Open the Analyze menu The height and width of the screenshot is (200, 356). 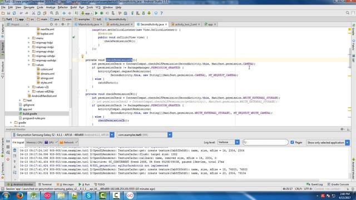pyautogui.click(x=51, y=7)
